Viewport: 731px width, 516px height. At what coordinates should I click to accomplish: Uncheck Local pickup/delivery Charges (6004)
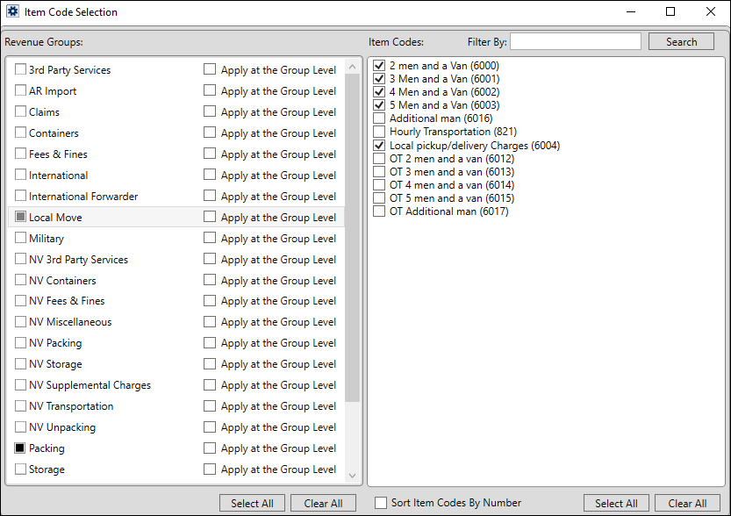coord(379,144)
